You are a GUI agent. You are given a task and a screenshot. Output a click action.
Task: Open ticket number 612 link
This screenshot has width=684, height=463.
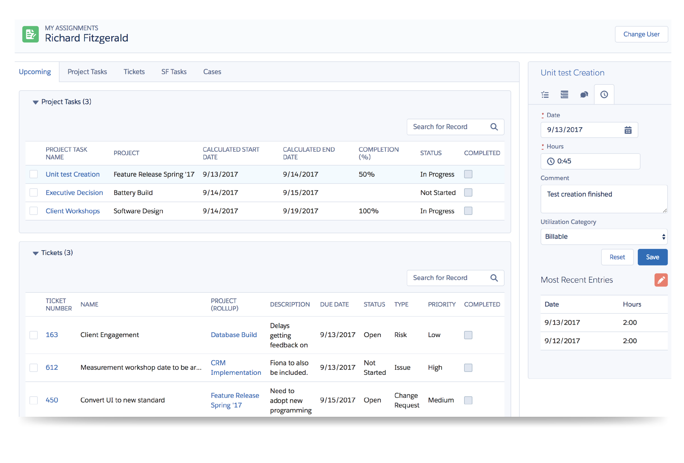point(52,368)
